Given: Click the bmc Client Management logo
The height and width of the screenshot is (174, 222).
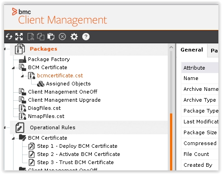Looking at the screenshot, I should pos(59,18).
